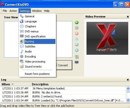Click the globe icon beside Language
This screenshot has width=130, height=108.
click(22, 21)
